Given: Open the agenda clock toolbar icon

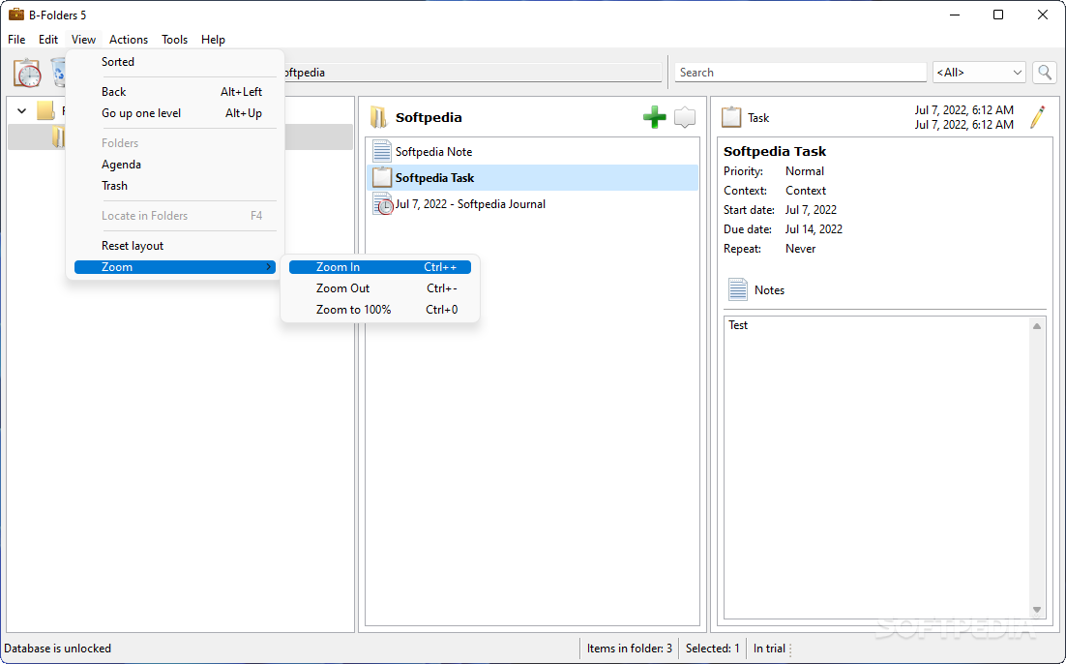Looking at the screenshot, I should 27,73.
